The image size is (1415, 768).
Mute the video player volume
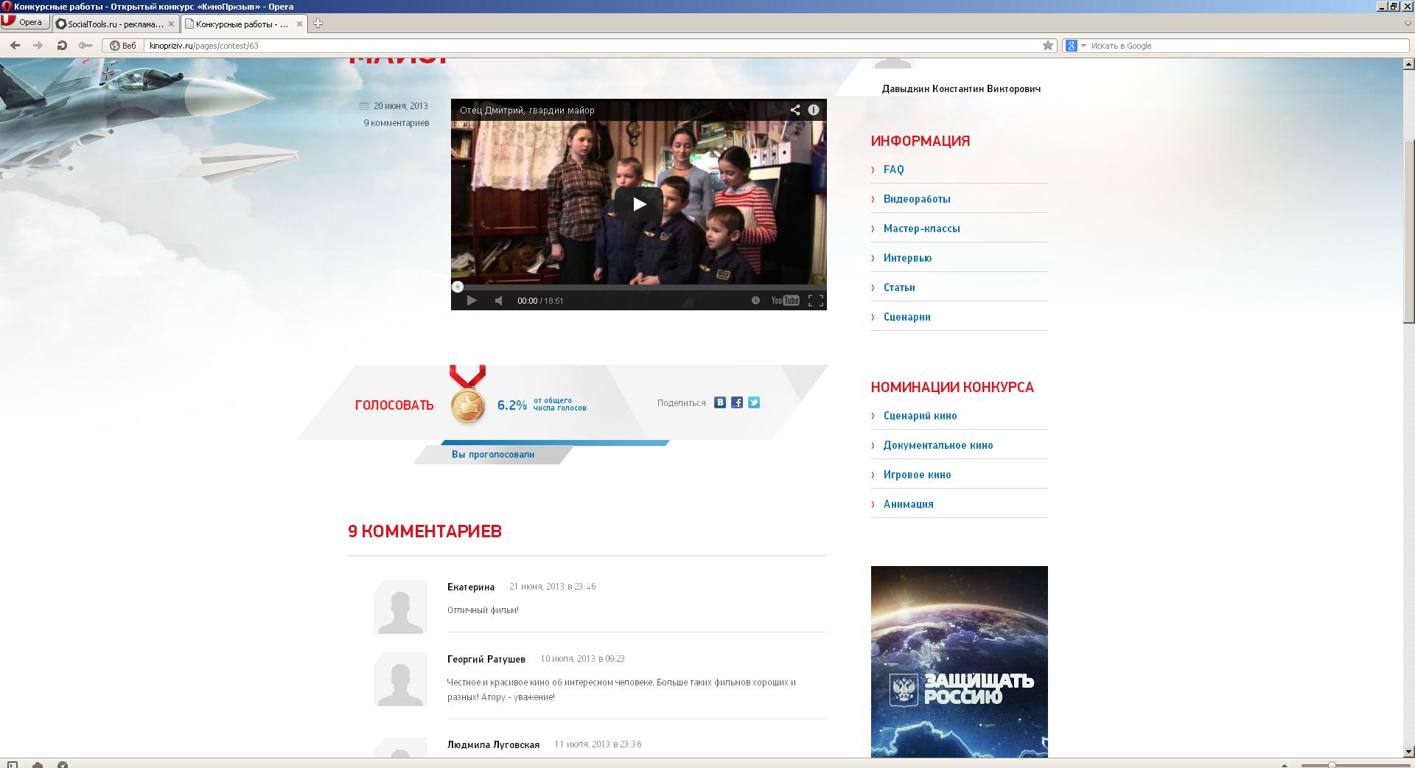[x=499, y=301]
